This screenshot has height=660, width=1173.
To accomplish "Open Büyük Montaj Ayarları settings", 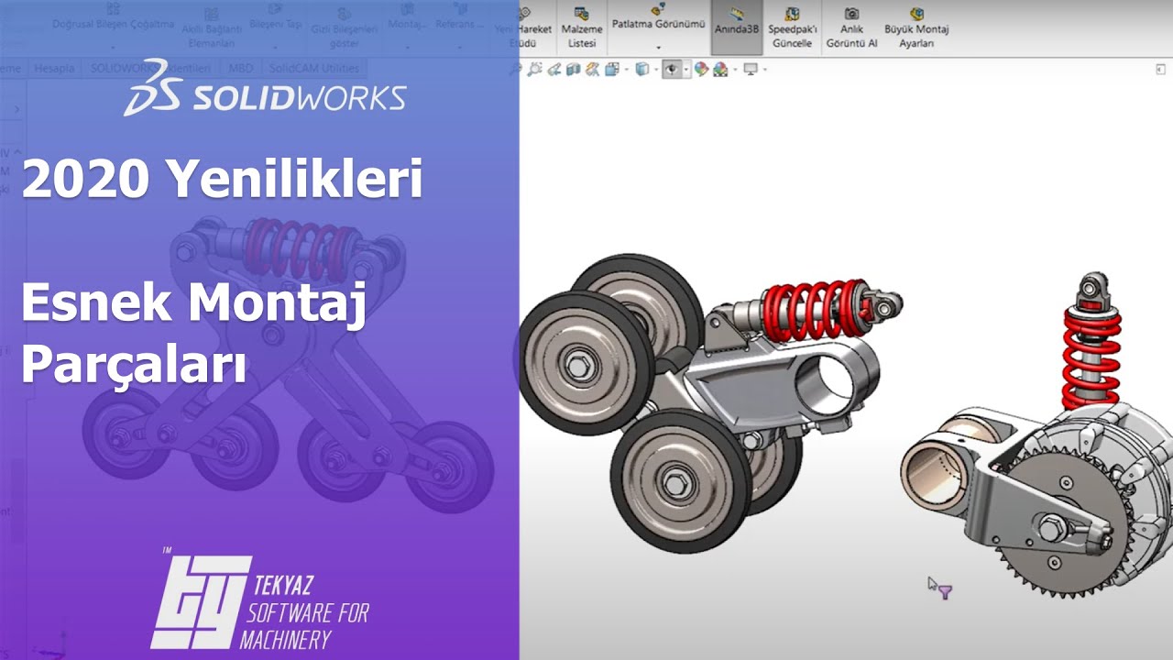I will [915, 27].
